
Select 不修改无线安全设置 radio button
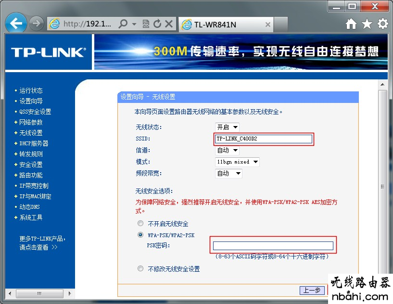coord(140,269)
